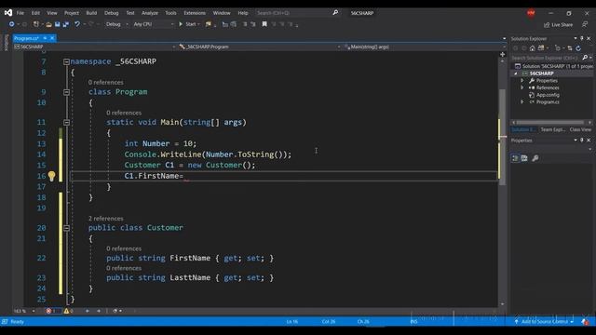Expand the Program.cs node in Solution Explorer
The height and width of the screenshot is (335, 596).
pyautogui.click(x=521, y=101)
